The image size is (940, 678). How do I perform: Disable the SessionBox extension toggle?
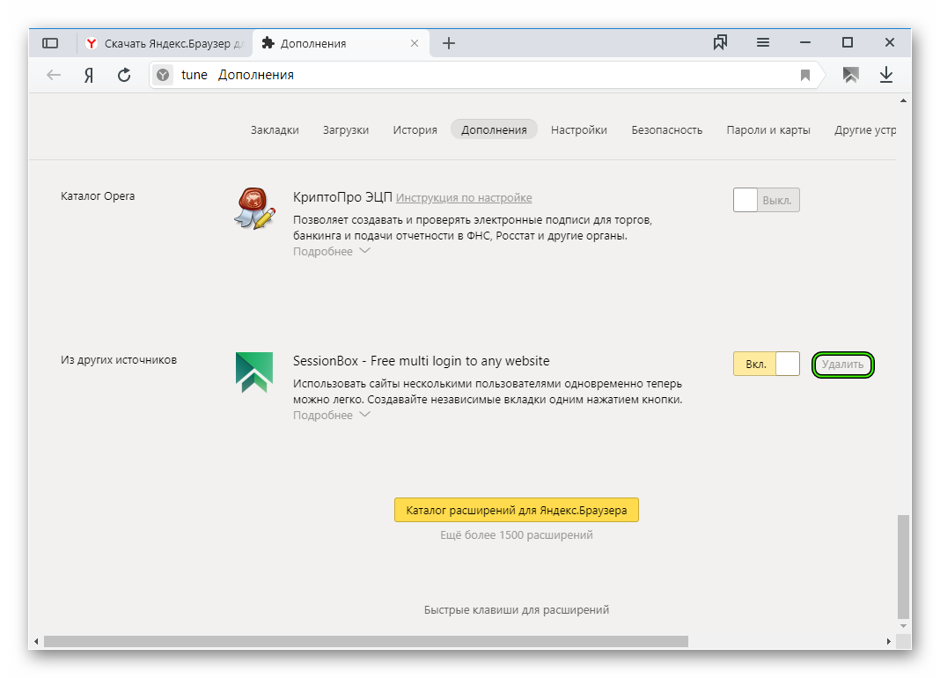(x=766, y=364)
